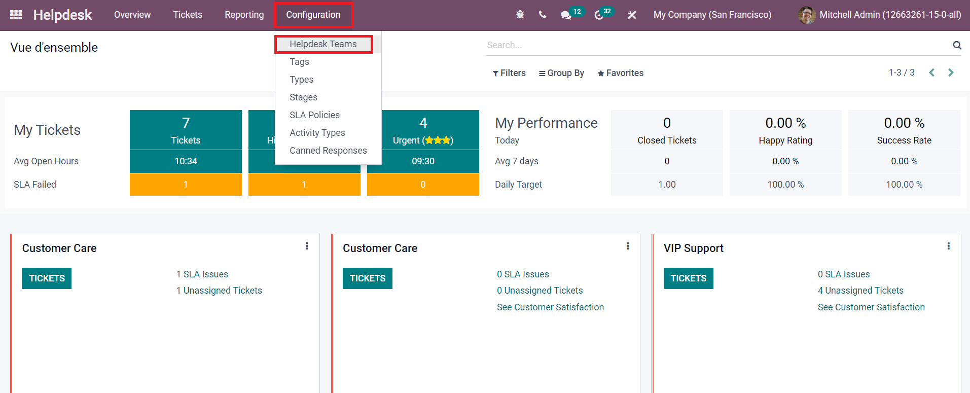Open 0 SLA Issues on VIP Support

(x=844, y=274)
